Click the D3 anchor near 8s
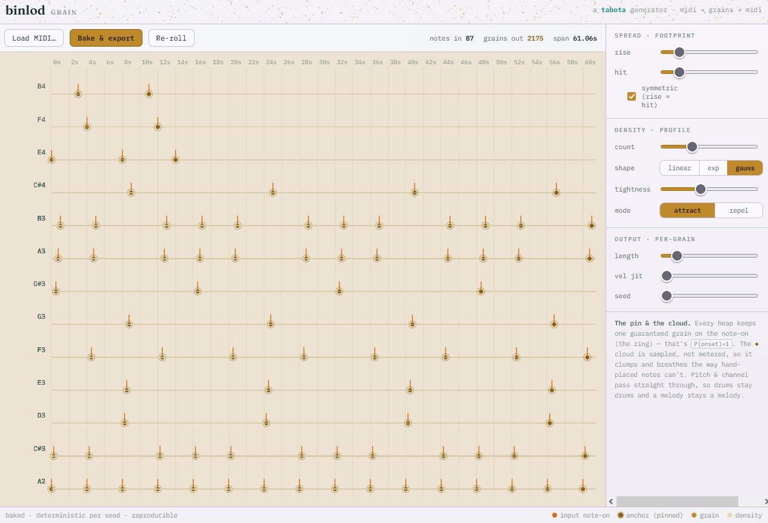This screenshot has height=523, width=768. point(125,423)
